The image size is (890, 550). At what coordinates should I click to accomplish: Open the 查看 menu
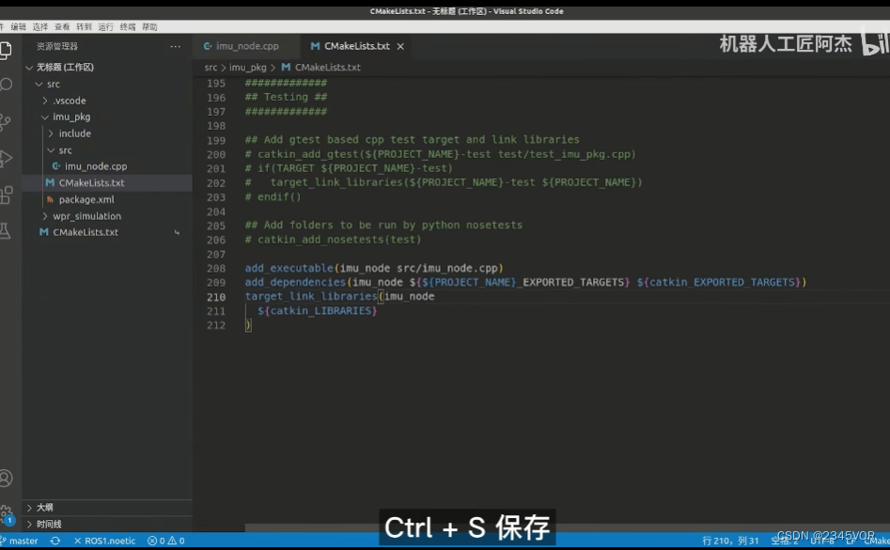coord(62,25)
